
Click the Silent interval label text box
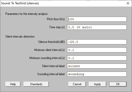coord(97,66)
